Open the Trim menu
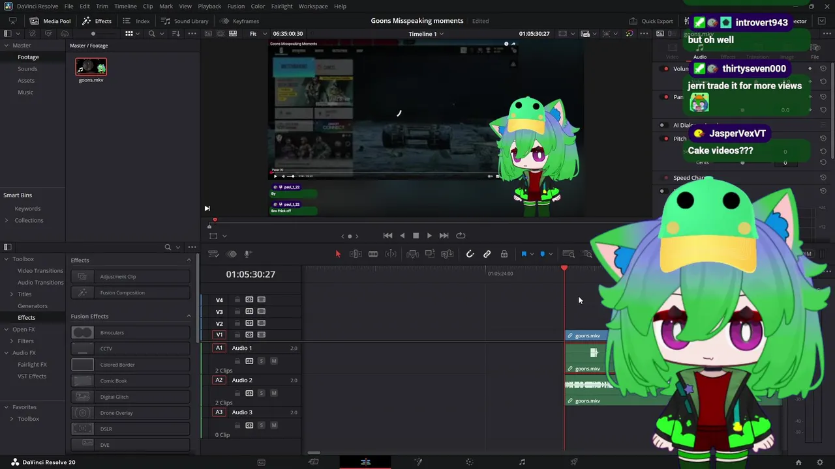The image size is (835, 469). click(x=102, y=6)
